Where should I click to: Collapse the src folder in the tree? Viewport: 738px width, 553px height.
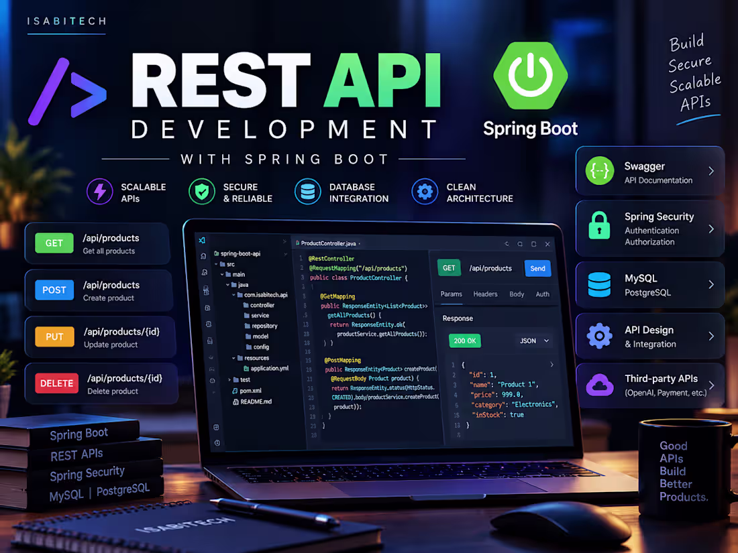point(217,264)
